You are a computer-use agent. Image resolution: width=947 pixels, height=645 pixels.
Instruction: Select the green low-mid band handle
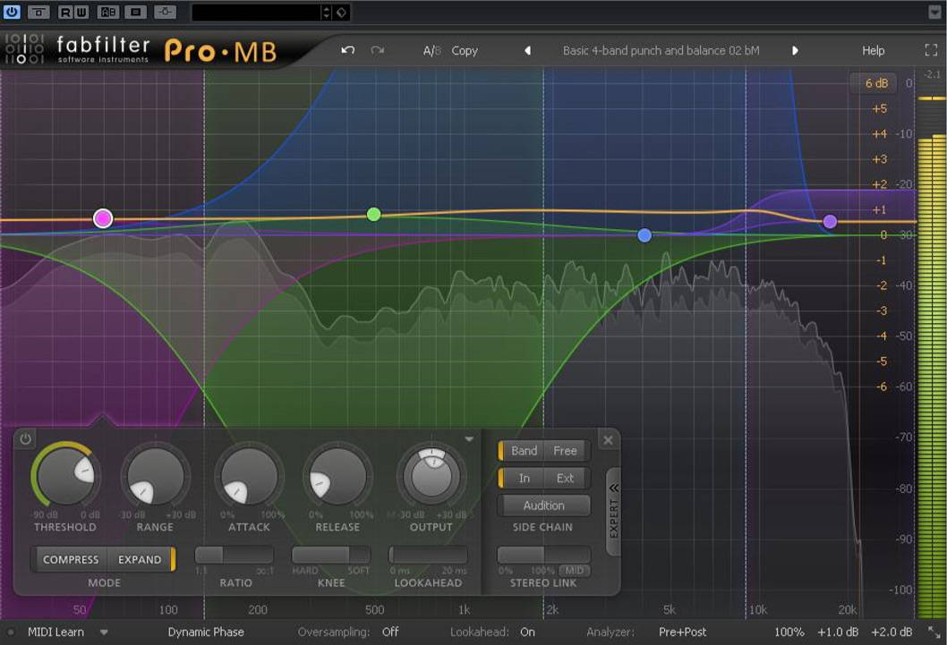pos(374,214)
